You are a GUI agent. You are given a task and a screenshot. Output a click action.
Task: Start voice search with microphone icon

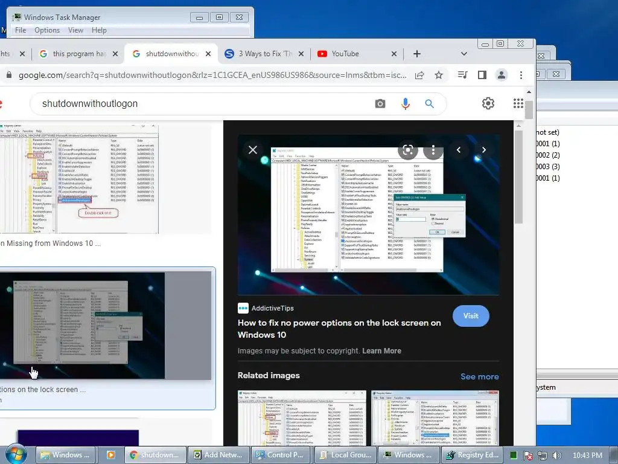click(405, 104)
